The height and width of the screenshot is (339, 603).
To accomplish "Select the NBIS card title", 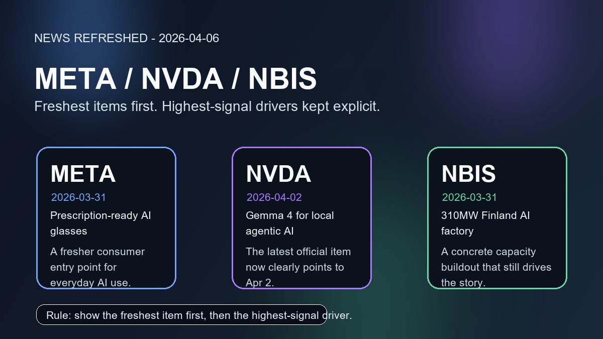I will tap(468, 174).
